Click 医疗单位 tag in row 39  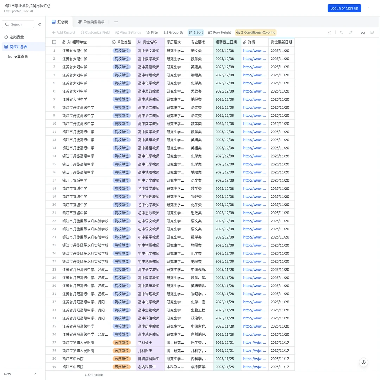click(x=122, y=359)
